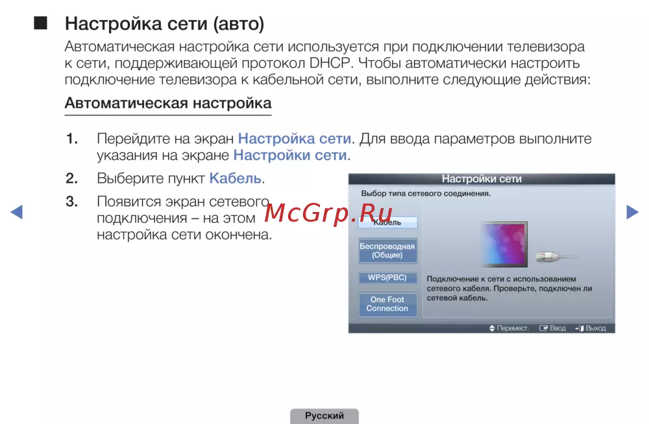Click the Ввод enter icon
This screenshot has width=649, height=424.
(543, 329)
